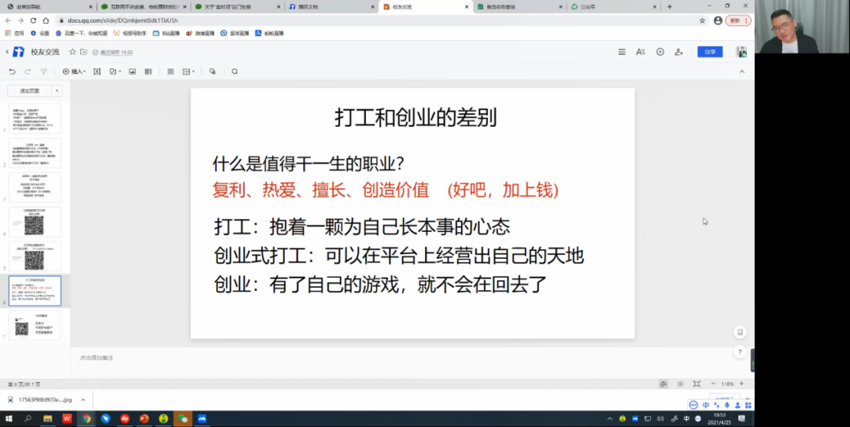Click the undo arrow in toolbar
The height and width of the screenshot is (427, 850).
[x=13, y=72]
